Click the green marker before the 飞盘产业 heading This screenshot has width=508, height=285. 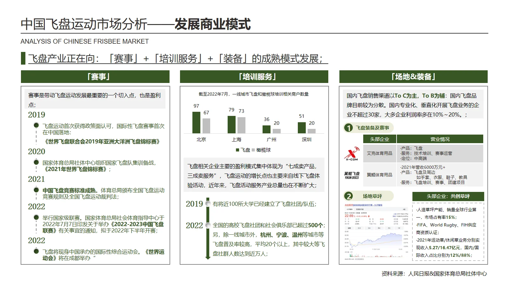tap(23, 58)
